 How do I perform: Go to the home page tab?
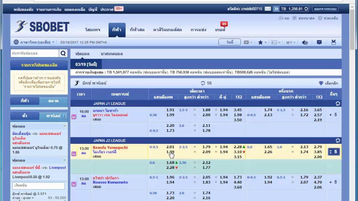[x=93, y=30]
